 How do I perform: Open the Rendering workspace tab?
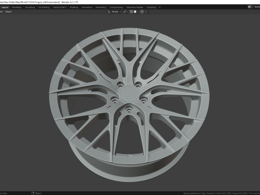tap(101, 8)
